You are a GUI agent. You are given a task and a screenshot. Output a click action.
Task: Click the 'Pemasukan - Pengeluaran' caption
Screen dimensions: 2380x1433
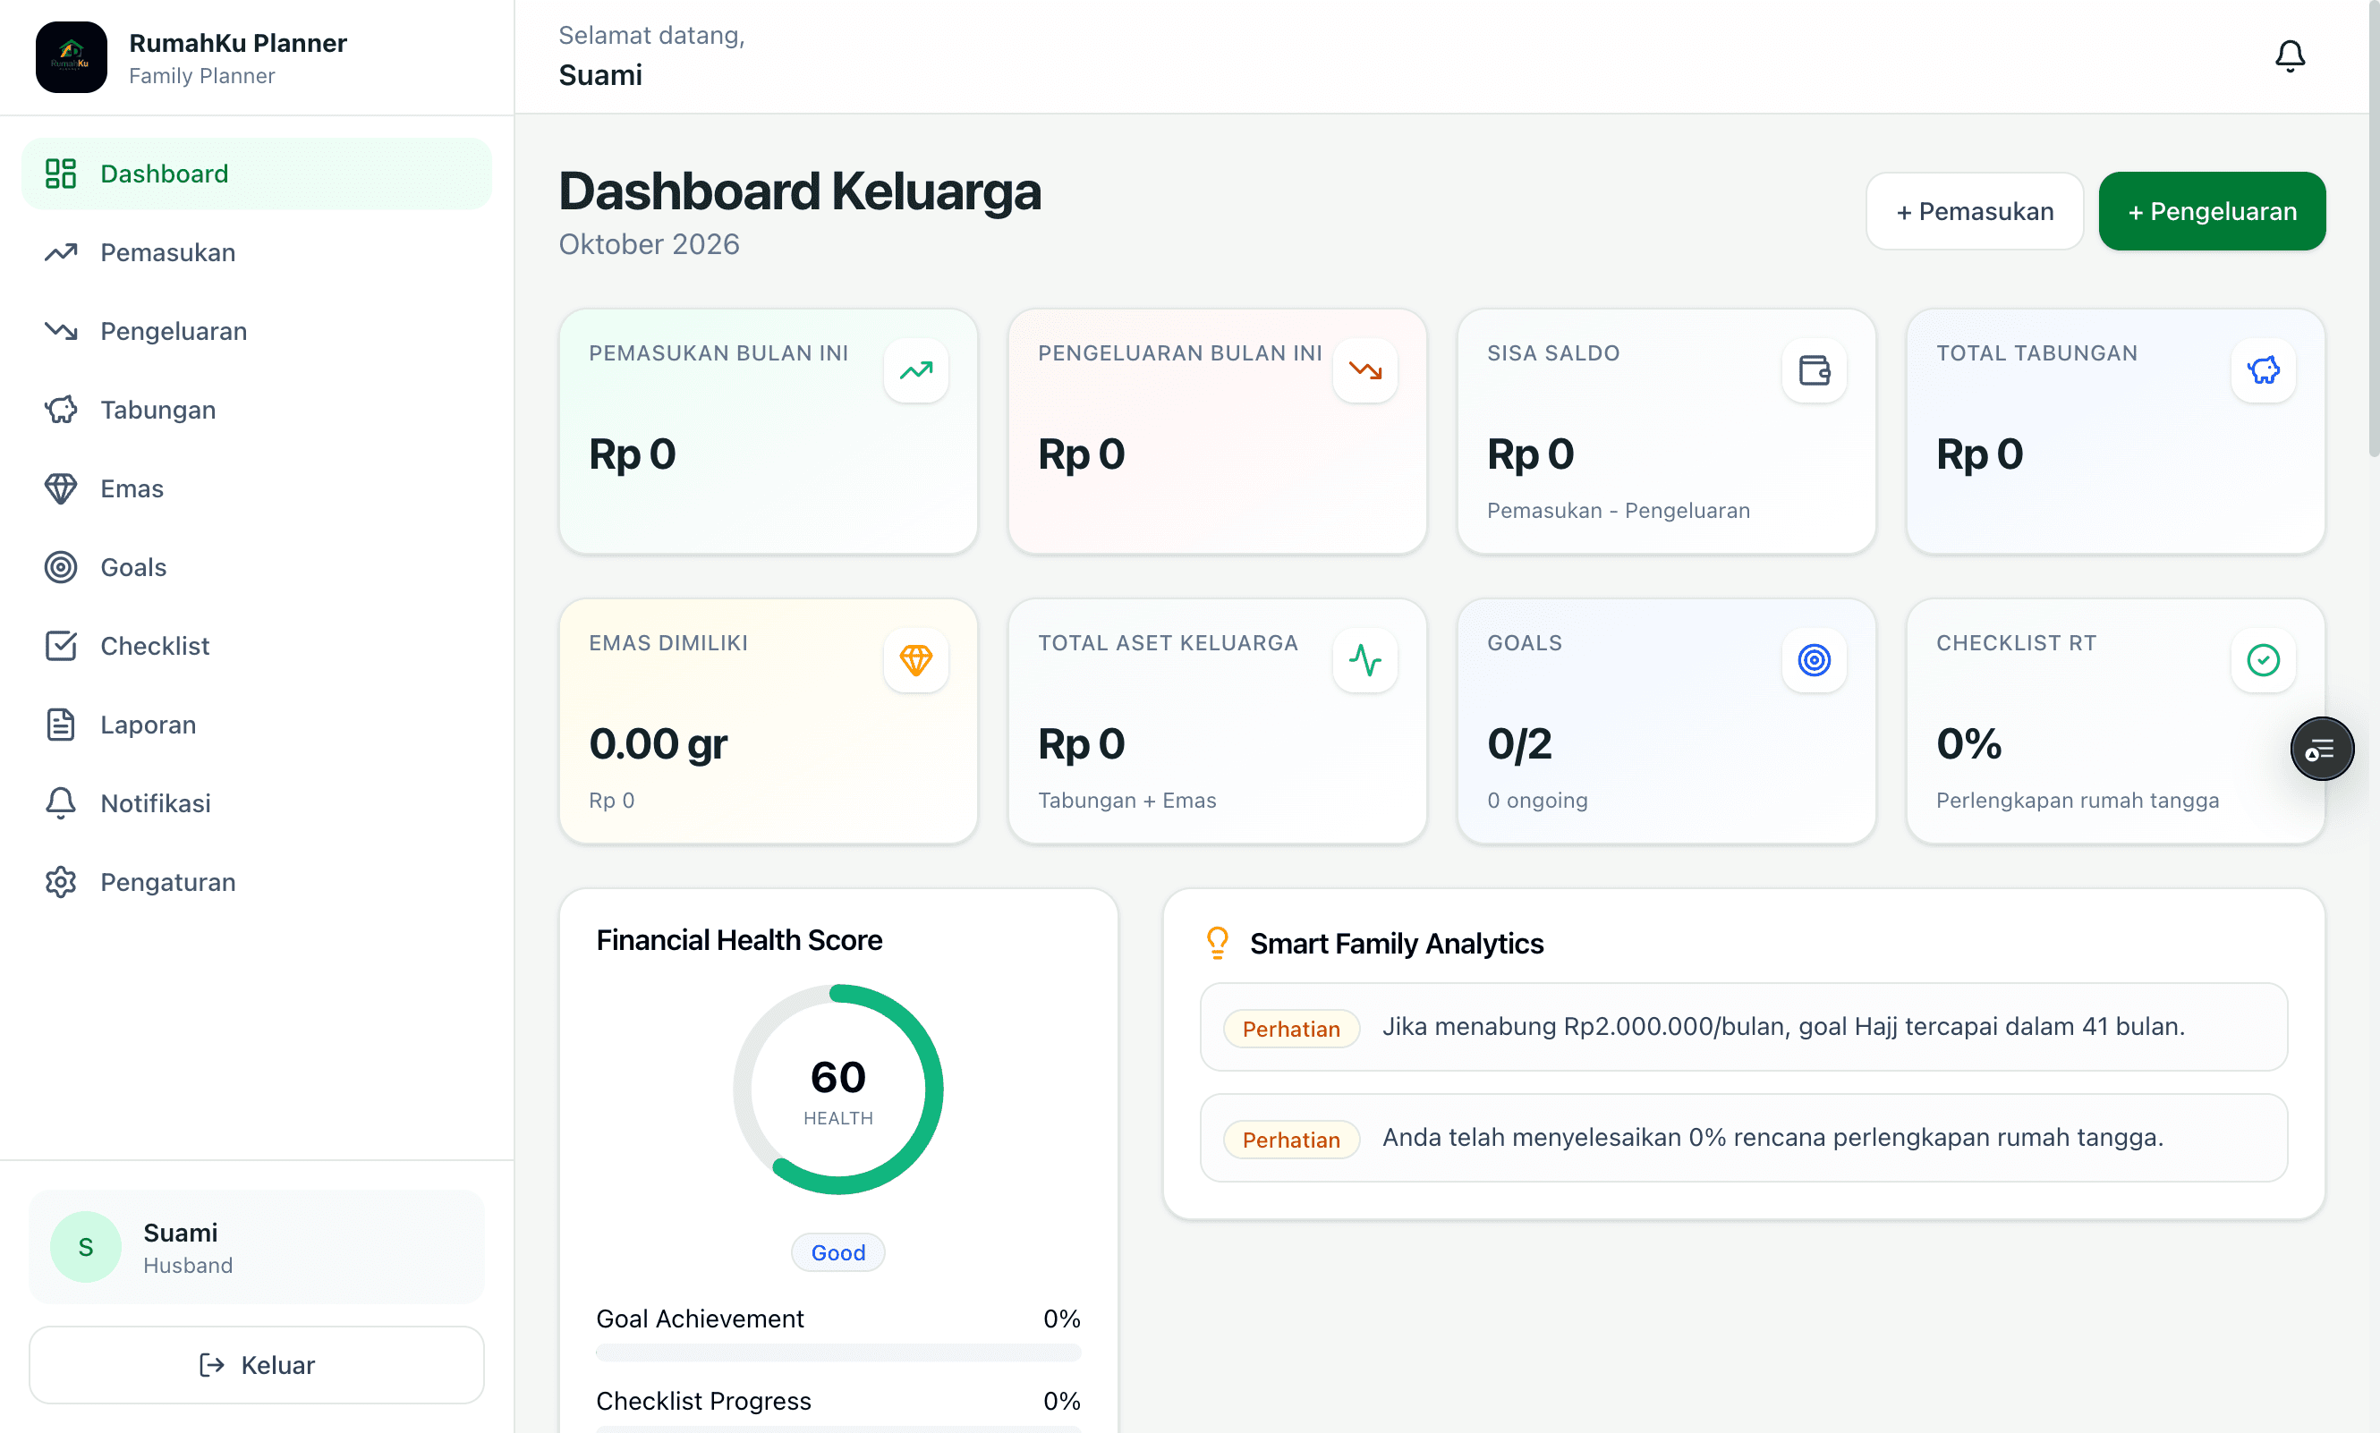pyautogui.click(x=1619, y=511)
